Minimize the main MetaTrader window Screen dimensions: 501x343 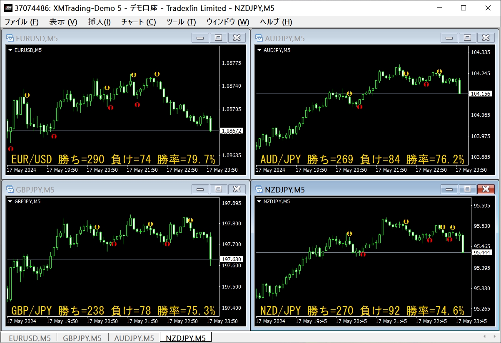tap(440, 8)
